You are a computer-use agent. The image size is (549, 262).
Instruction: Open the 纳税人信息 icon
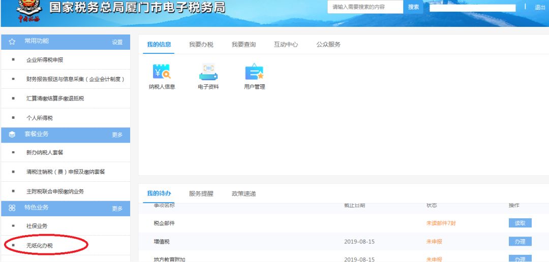(x=162, y=73)
